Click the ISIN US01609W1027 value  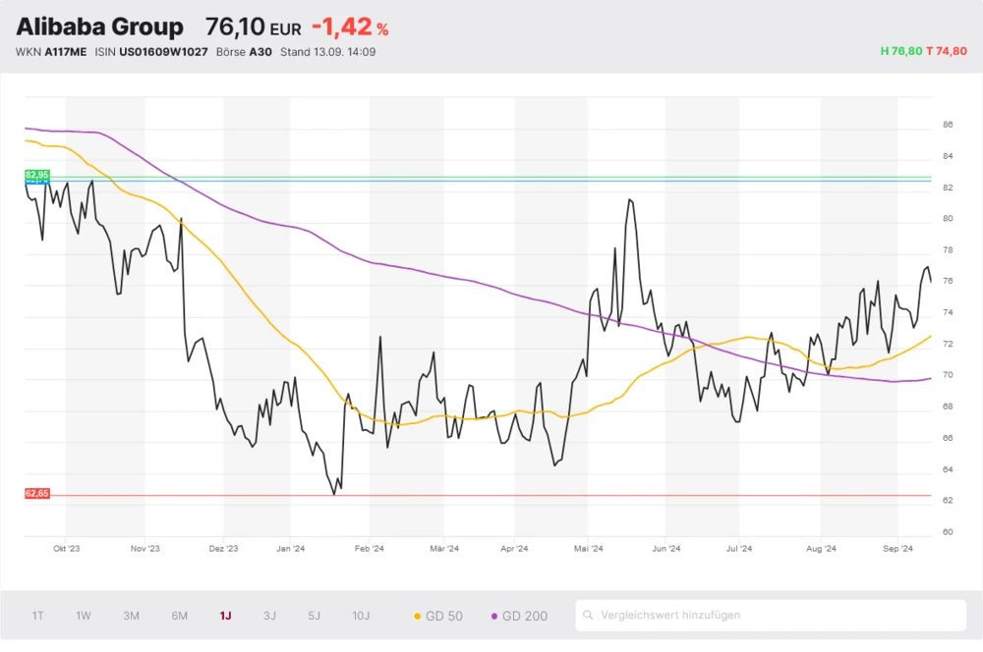click(163, 52)
